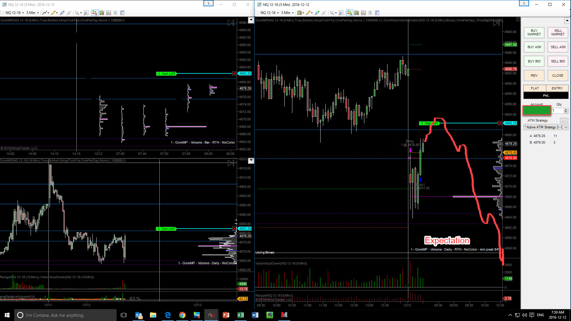Toggle Chart Trader panel in left chart toolbar
This screenshot has width=571, height=321.
[x=95, y=13]
